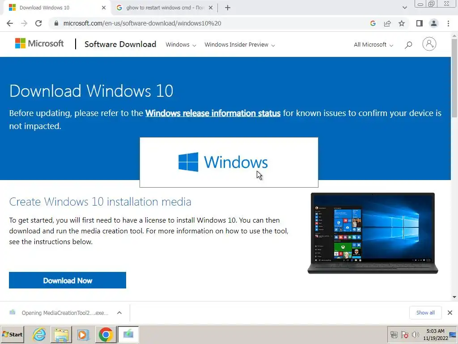Open the Chrome profile avatar
The height and width of the screenshot is (344, 458).
click(434, 23)
